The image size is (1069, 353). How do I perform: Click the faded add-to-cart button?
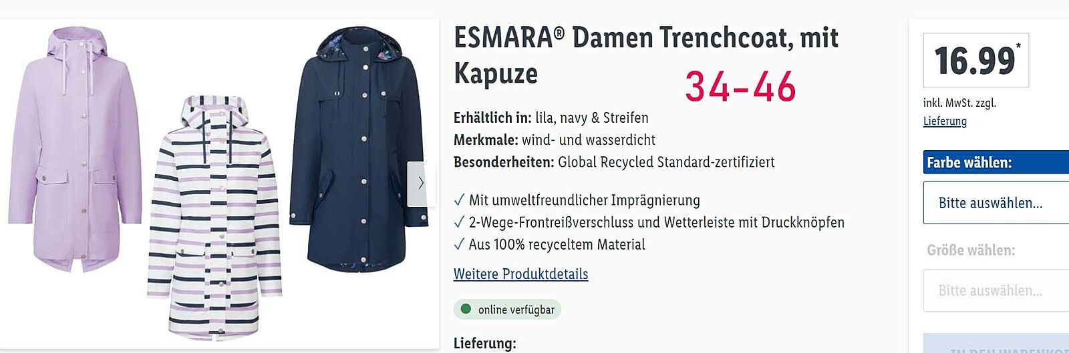996,344
